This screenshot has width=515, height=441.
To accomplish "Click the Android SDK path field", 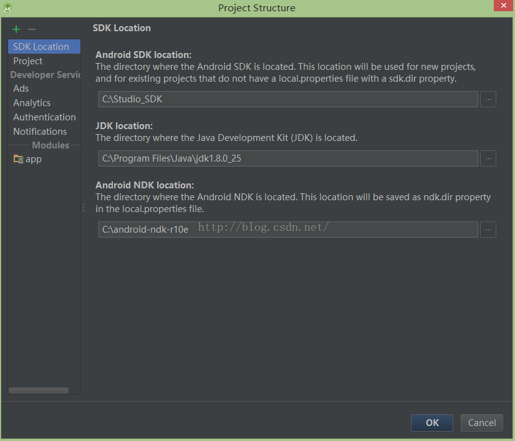I will [x=288, y=99].
